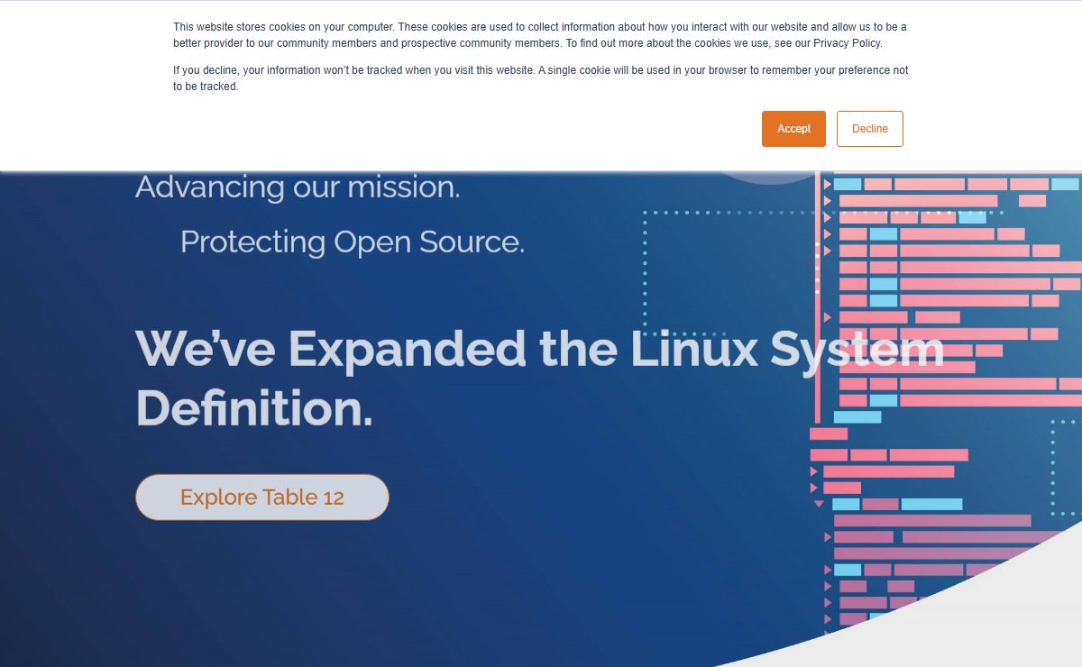The image size is (1082, 667).
Task: Select the headline 'We've Expanded the Linux System Definition.'
Action: [540, 379]
